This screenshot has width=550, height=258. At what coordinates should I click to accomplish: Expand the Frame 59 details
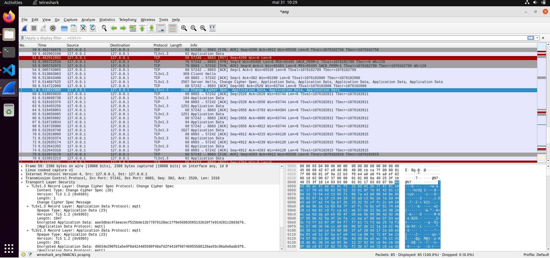[x=22, y=166]
